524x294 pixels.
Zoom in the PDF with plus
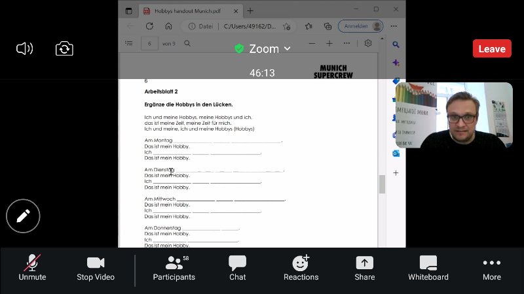point(329,43)
